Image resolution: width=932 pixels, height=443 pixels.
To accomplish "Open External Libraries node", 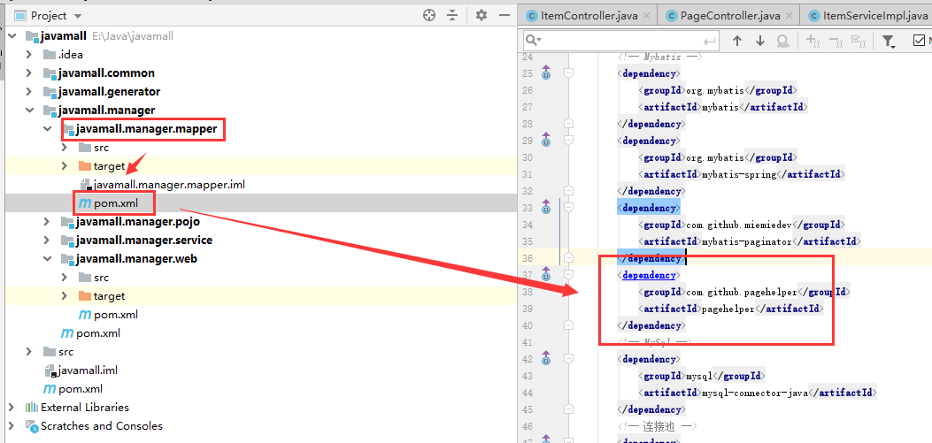I will [12, 408].
